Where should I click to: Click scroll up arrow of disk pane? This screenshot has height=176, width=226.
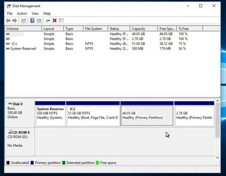[218, 101]
